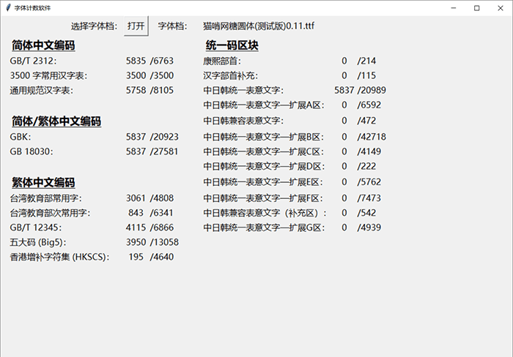Image resolution: width=513 pixels, height=357 pixels.
Task: Click the 简体/繁体中文编码 heading
Action: 56,121
